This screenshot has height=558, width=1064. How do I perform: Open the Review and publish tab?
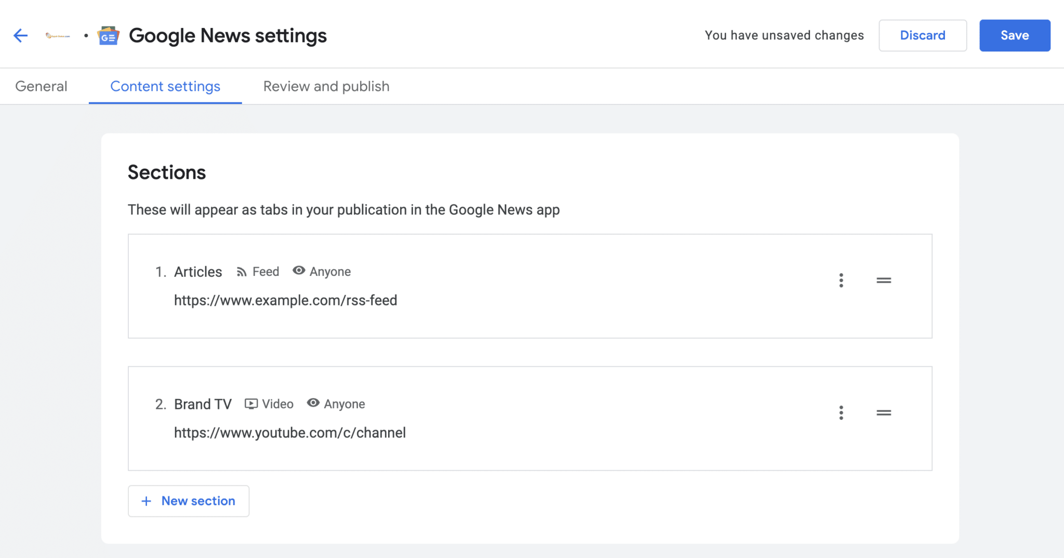[326, 86]
